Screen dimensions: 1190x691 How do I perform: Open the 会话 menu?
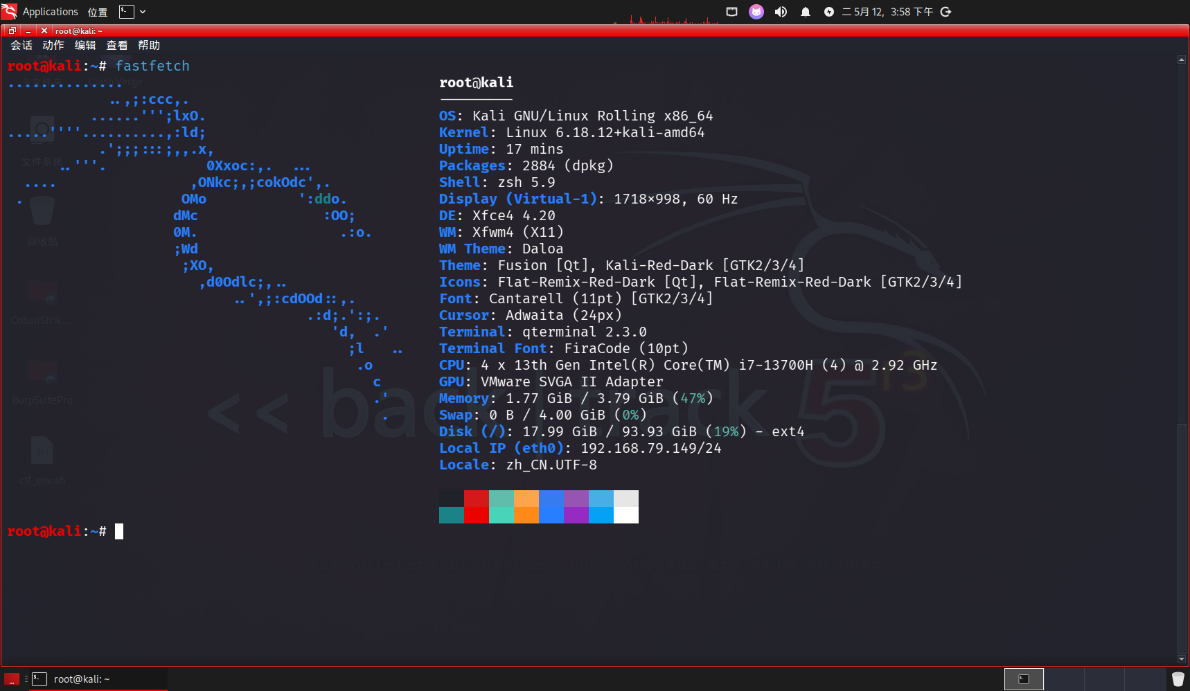[x=21, y=46]
